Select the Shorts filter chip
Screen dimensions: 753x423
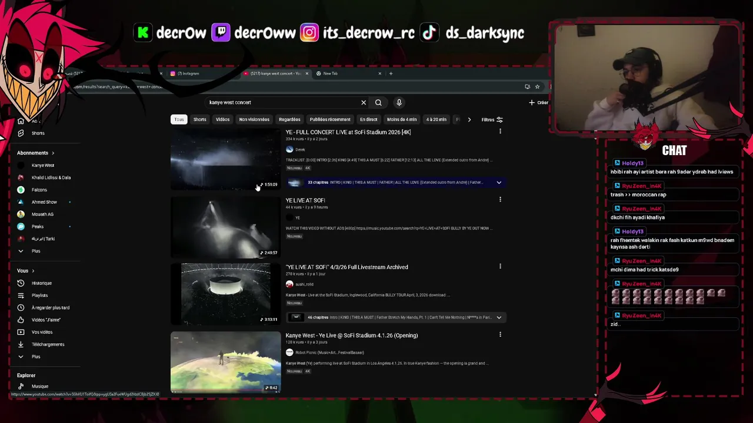(x=200, y=119)
